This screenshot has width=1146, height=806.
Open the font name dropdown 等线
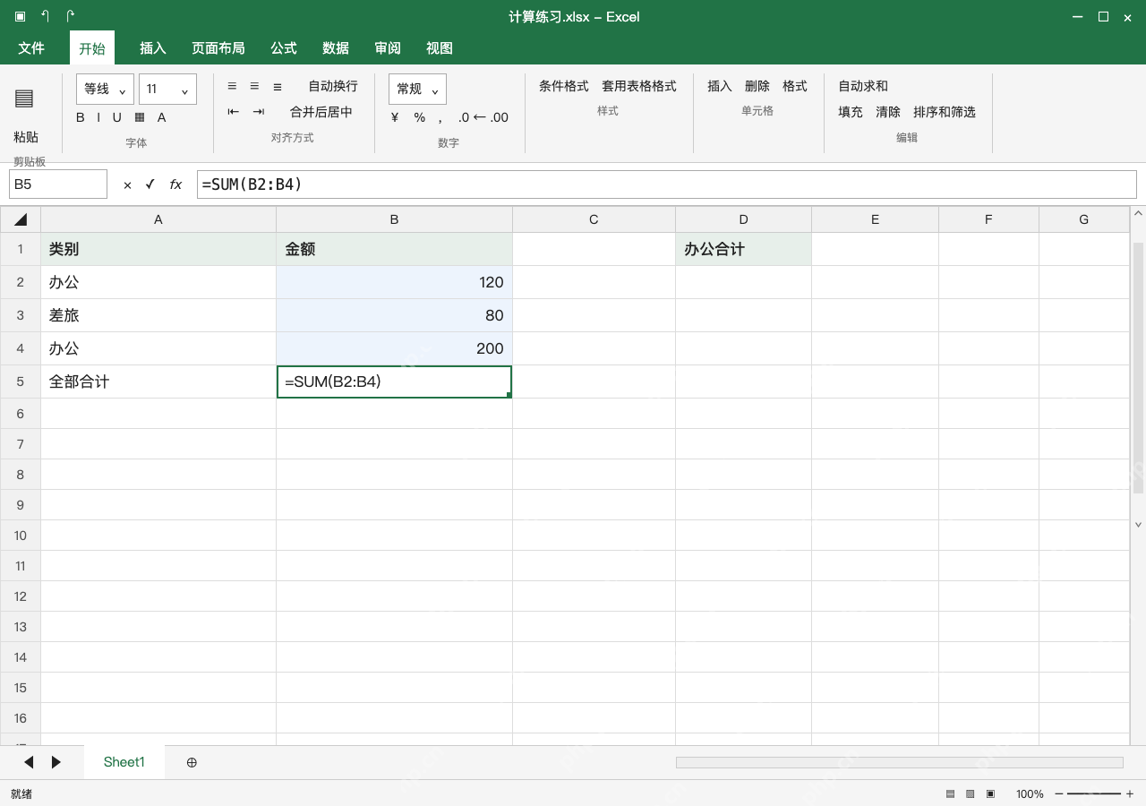click(106, 90)
